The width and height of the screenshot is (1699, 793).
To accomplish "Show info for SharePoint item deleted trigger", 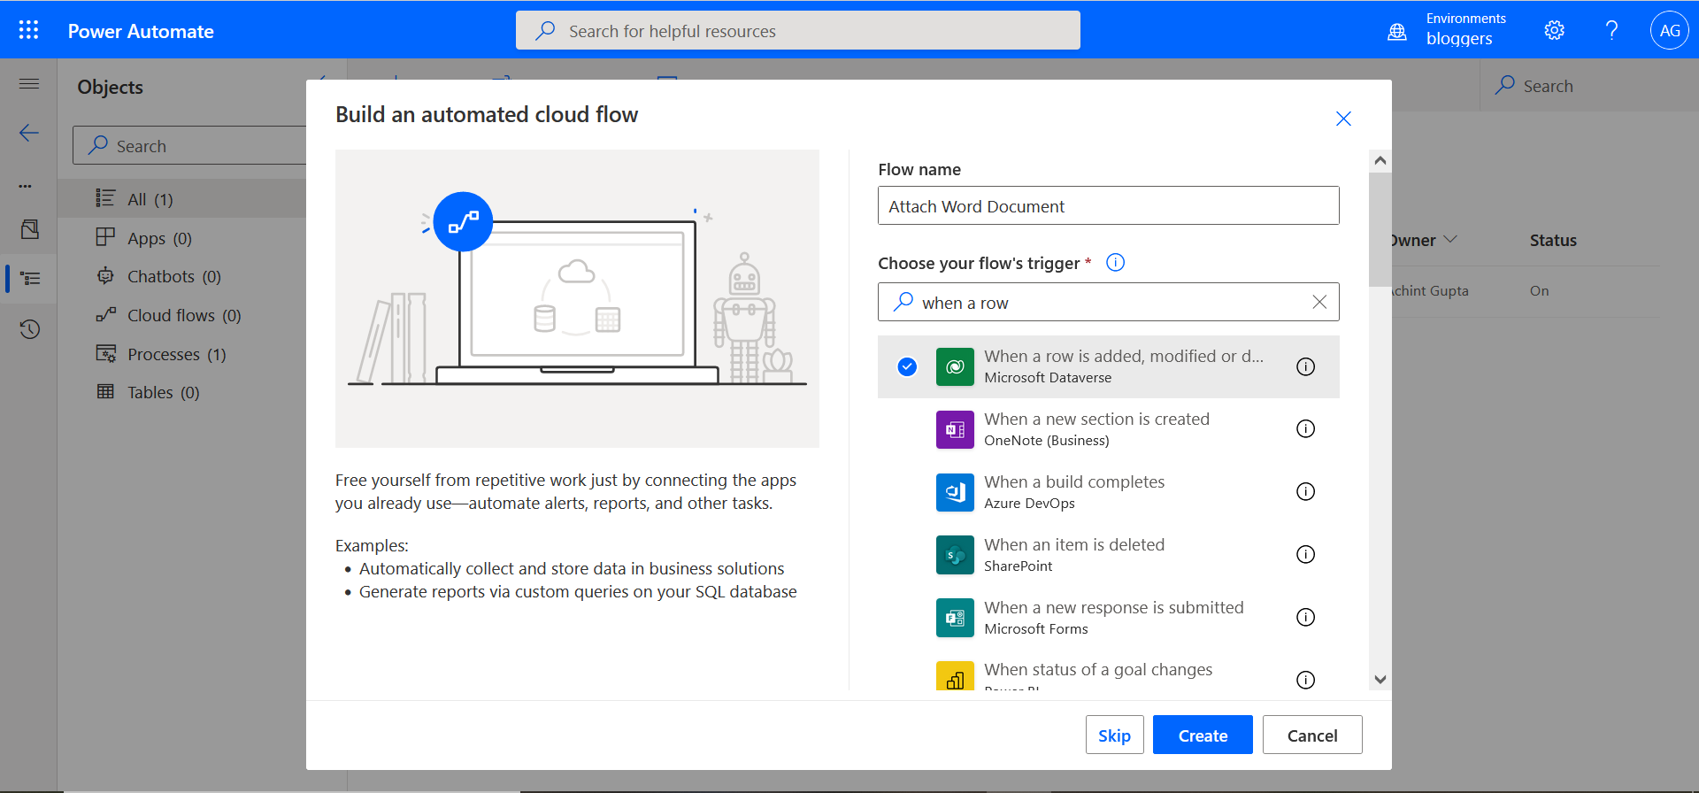I will tap(1305, 554).
